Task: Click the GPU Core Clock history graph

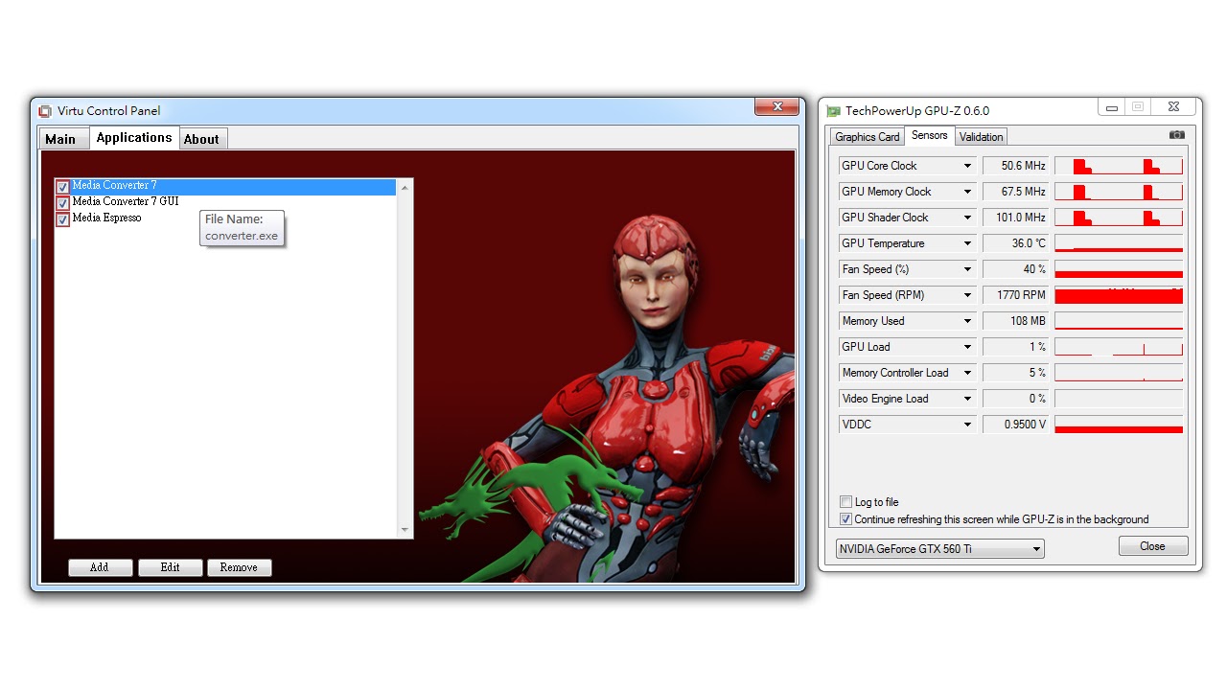Action: pos(1119,166)
